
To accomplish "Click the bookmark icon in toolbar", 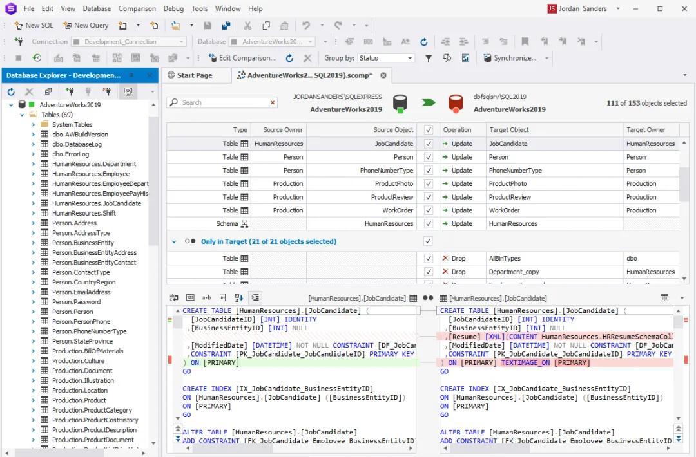I will (x=525, y=42).
